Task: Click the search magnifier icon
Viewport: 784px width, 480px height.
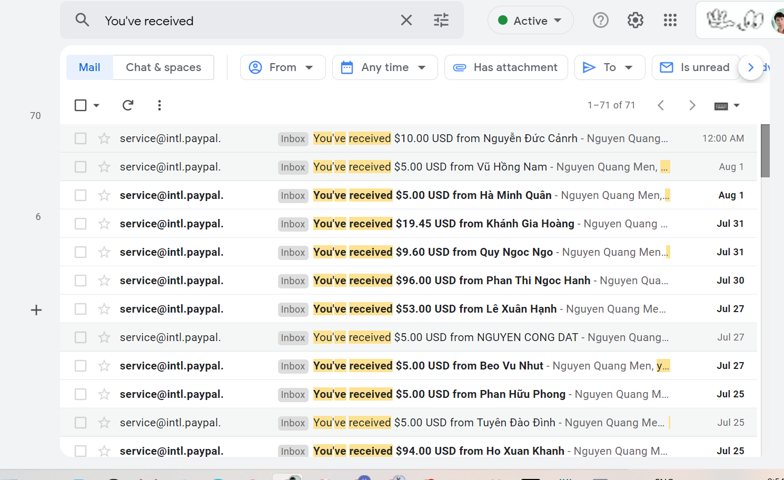Action: click(x=82, y=20)
